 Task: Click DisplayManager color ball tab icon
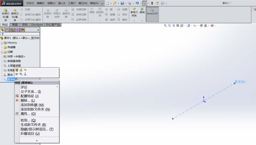pyautogui.click(x=22, y=30)
